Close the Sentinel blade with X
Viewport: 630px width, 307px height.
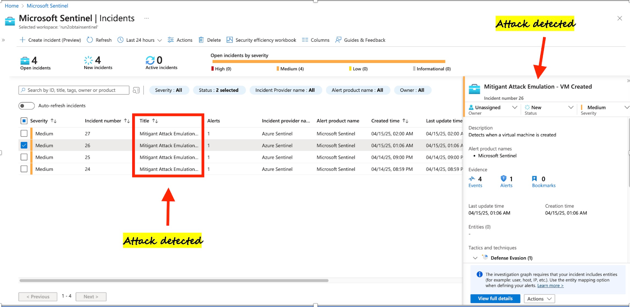[620, 18]
